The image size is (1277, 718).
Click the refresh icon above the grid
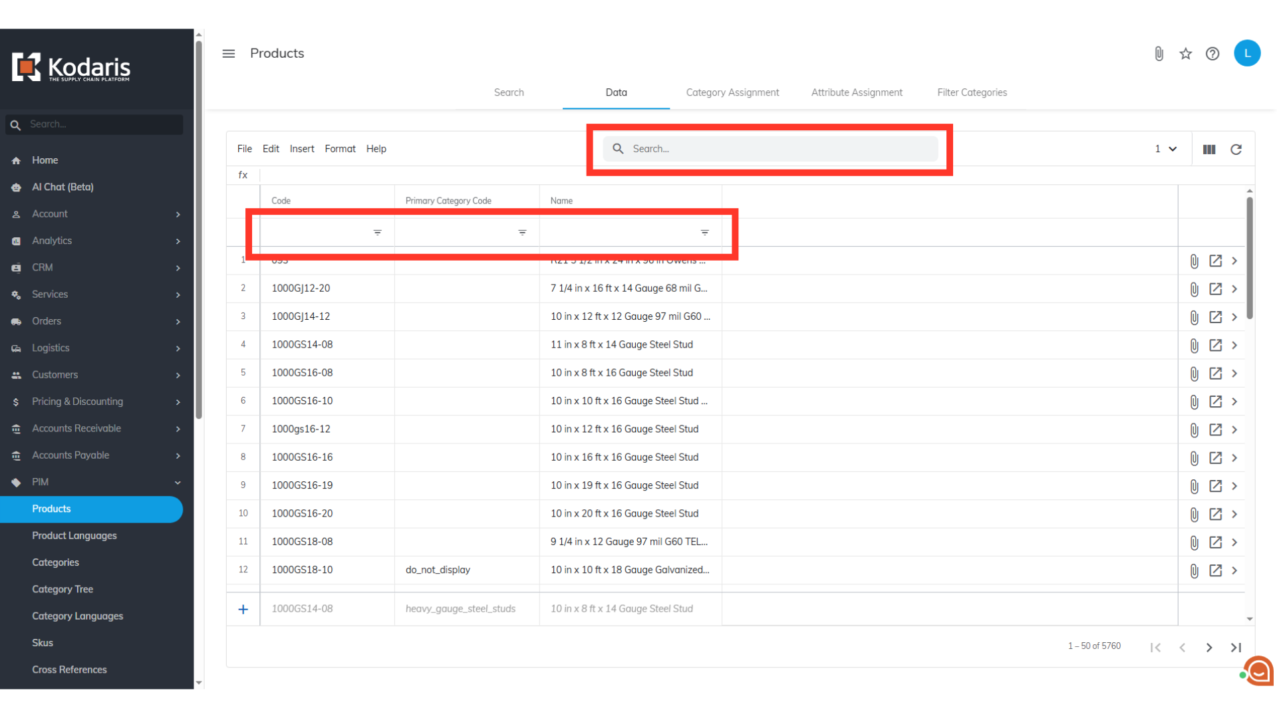coord(1236,150)
